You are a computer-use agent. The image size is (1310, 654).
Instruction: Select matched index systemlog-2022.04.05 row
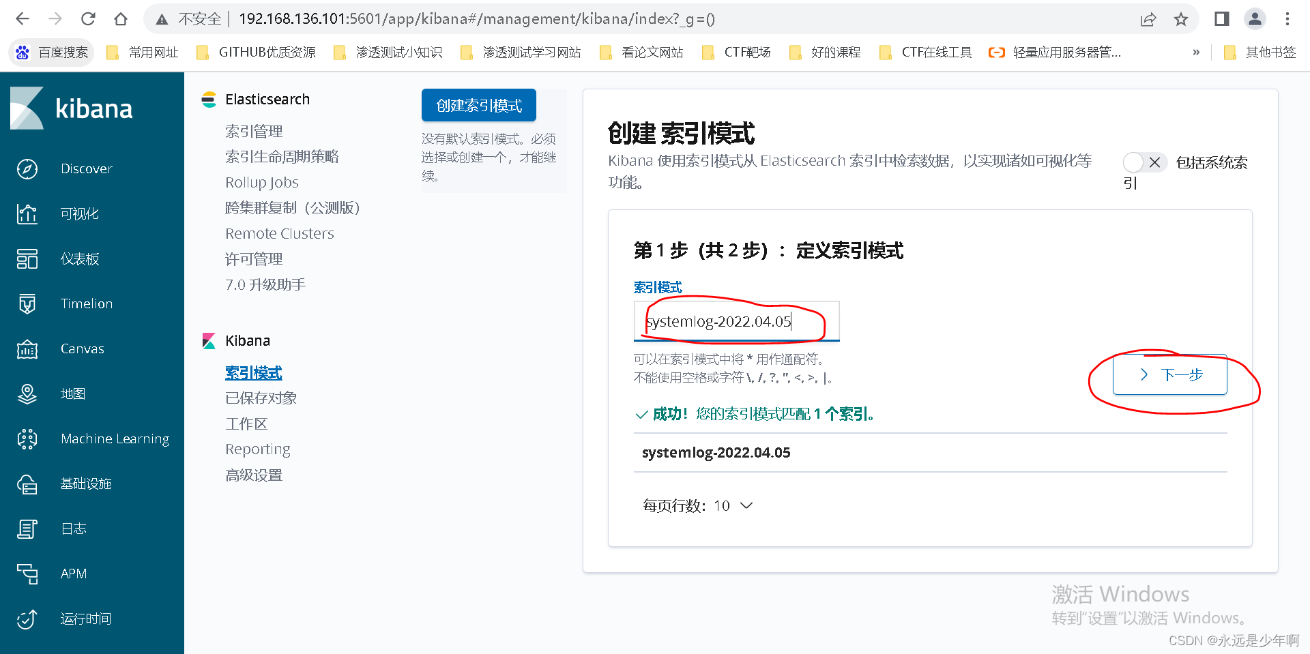click(931, 453)
